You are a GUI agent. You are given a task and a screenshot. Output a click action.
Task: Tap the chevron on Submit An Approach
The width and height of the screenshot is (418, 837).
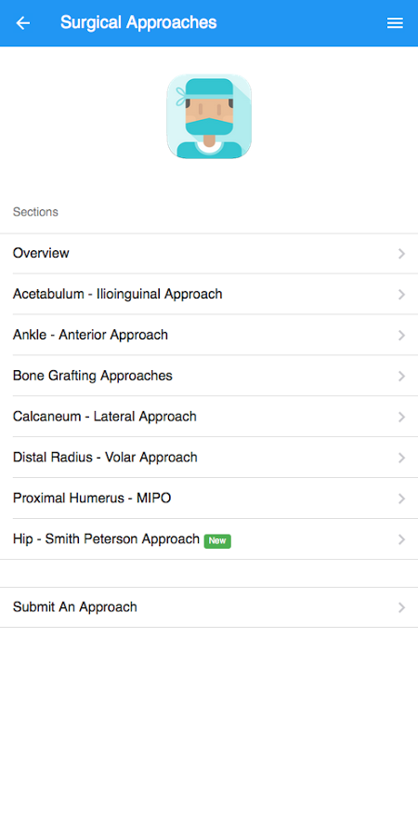[x=401, y=608]
